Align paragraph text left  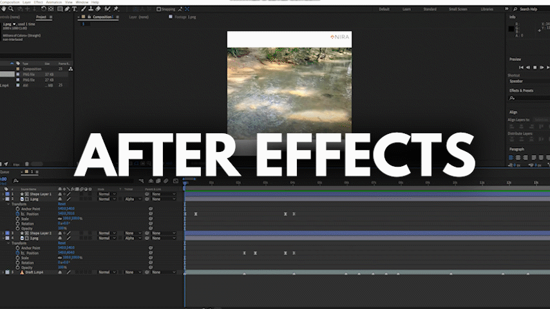511,158
